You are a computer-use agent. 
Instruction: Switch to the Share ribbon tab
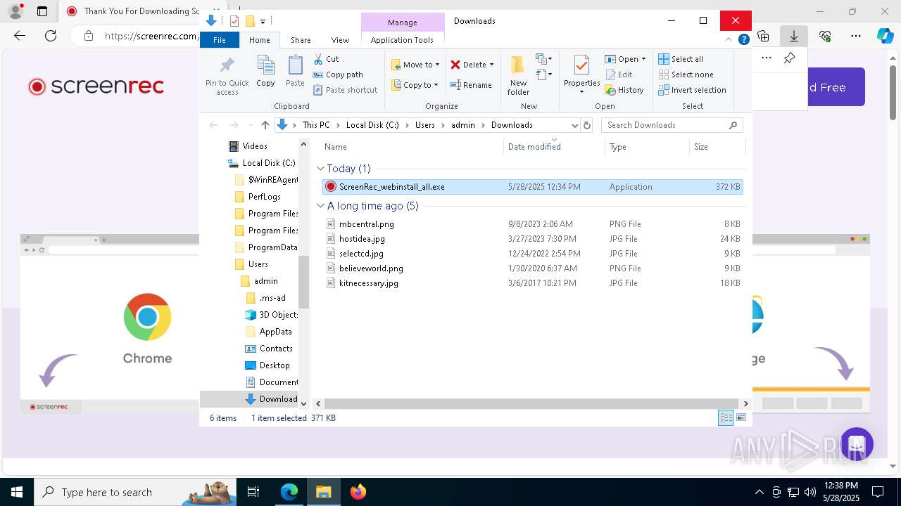[301, 40]
